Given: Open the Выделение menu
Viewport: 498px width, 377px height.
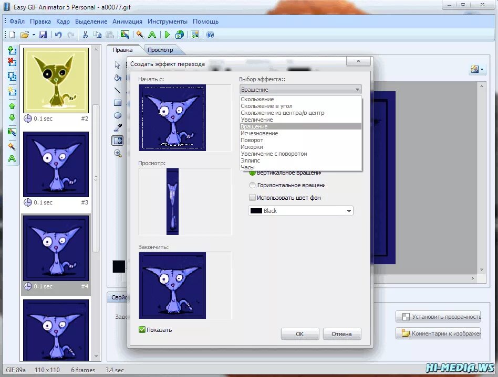Looking at the screenshot, I should tap(91, 21).
